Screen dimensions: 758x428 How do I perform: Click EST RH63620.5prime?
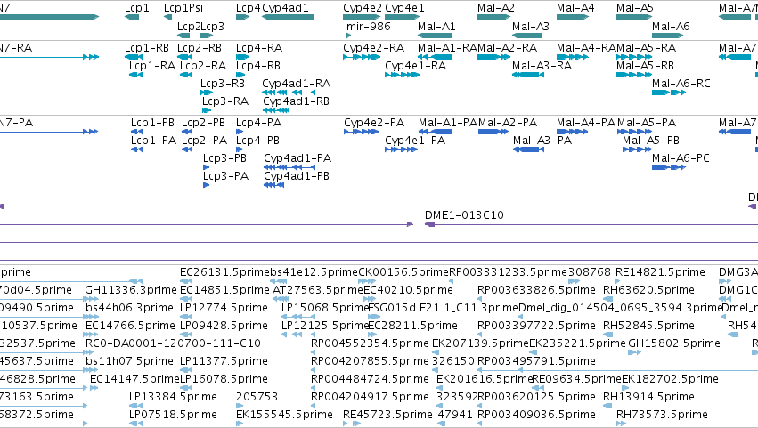click(607, 299)
